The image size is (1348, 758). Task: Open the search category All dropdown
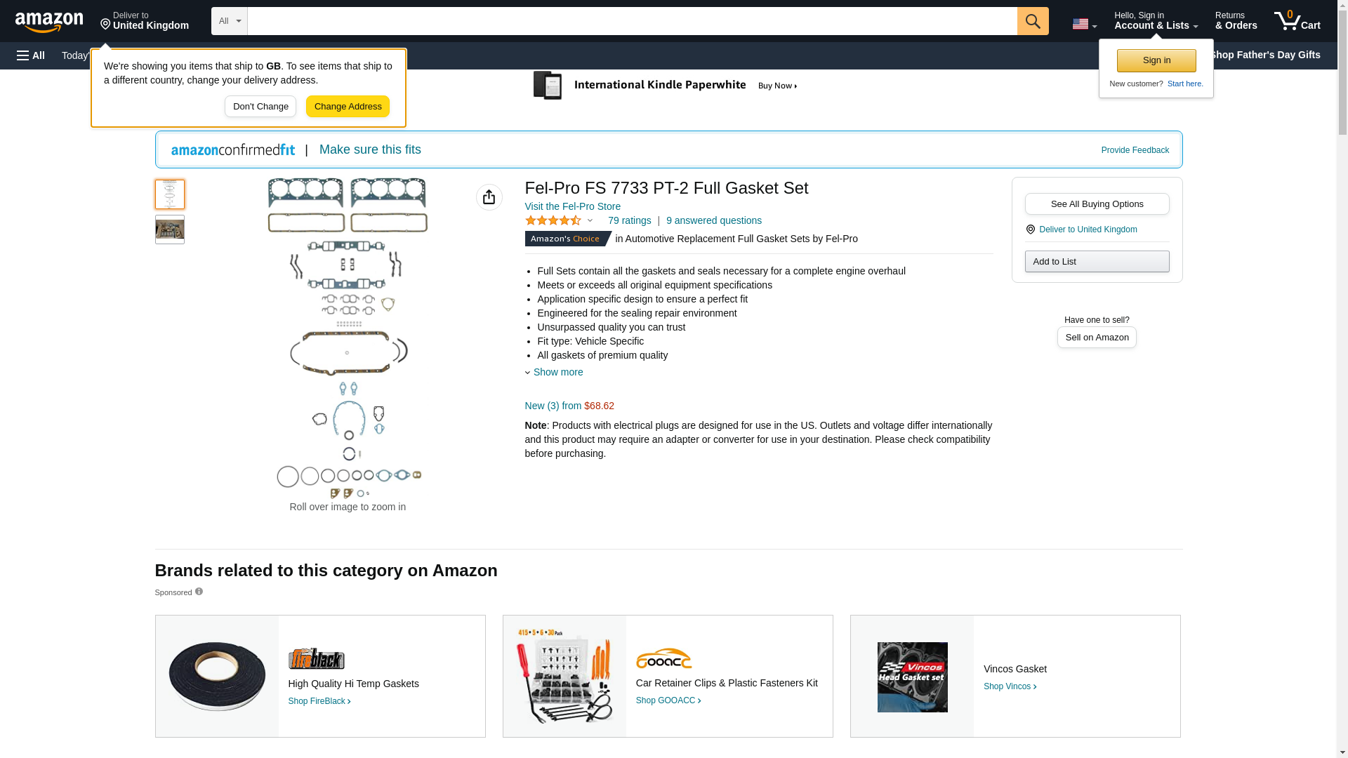point(229,21)
